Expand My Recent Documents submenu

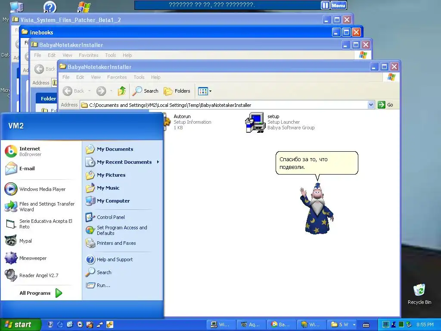[x=123, y=162]
